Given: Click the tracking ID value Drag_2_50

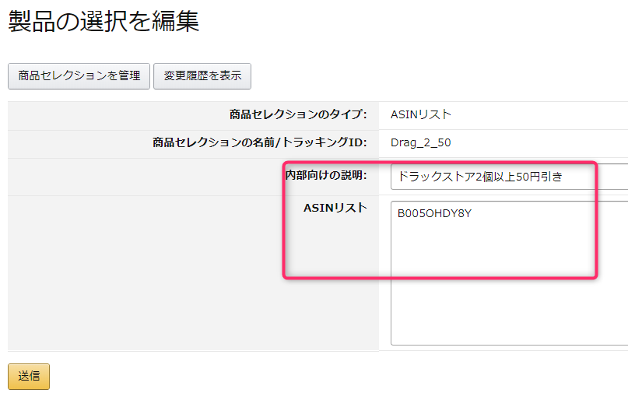Looking at the screenshot, I should tap(420, 142).
